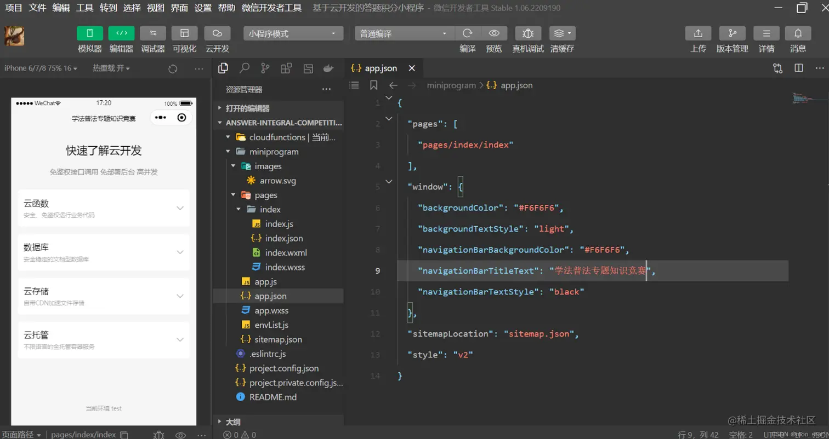829x439 pixels.
Task: Open the search sidebar icon
Action: tap(245, 68)
